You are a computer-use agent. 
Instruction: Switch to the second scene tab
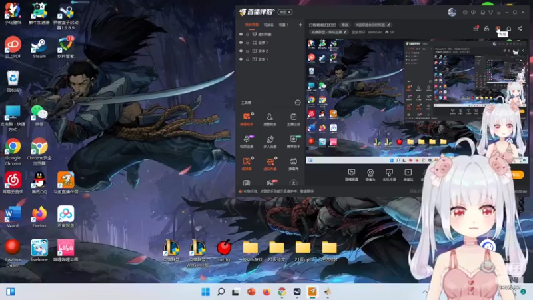[x=268, y=25]
